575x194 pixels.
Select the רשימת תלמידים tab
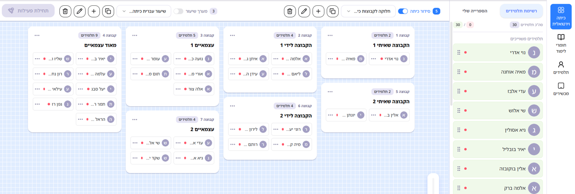[521, 11]
